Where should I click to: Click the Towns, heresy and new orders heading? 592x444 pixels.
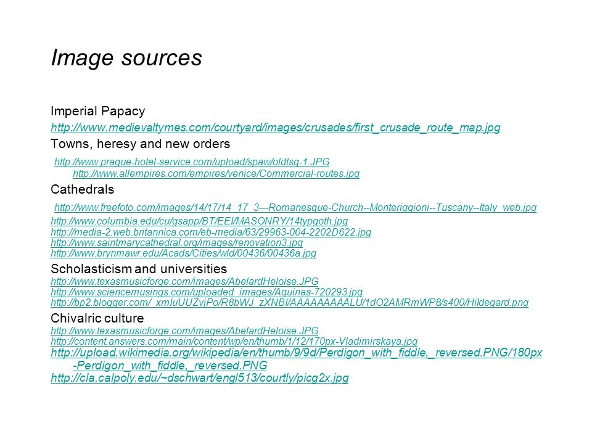(x=140, y=144)
